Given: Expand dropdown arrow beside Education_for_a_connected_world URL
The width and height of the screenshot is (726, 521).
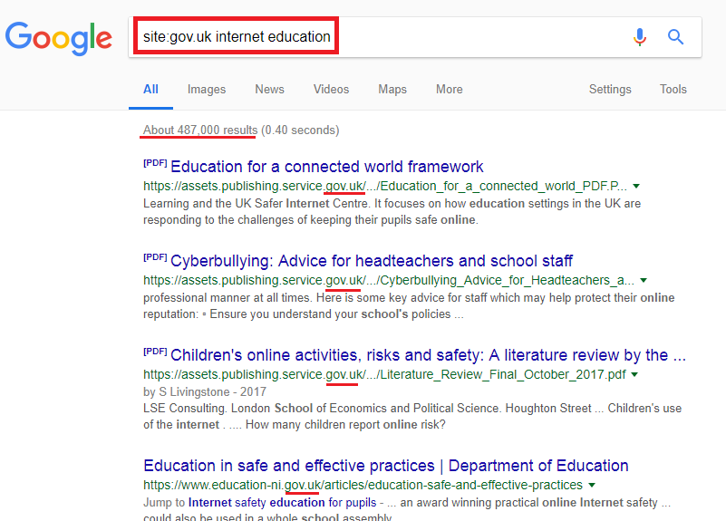Looking at the screenshot, I should pos(636,186).
